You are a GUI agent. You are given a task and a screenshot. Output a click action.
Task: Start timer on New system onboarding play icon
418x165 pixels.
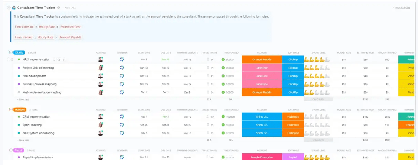223,133
